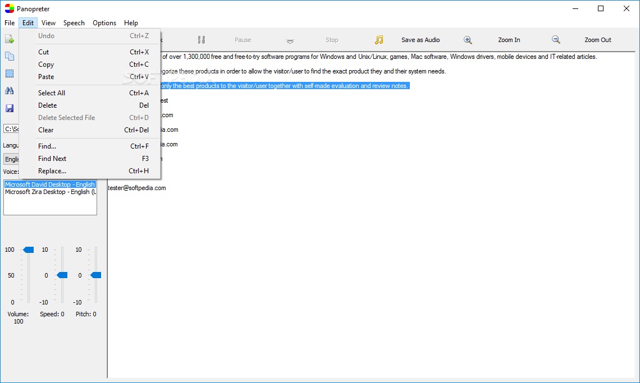The height and width of the screenshot is (383, 640).
Task: Click the copy documents icon in left sidebar
Action: [10, 56]
